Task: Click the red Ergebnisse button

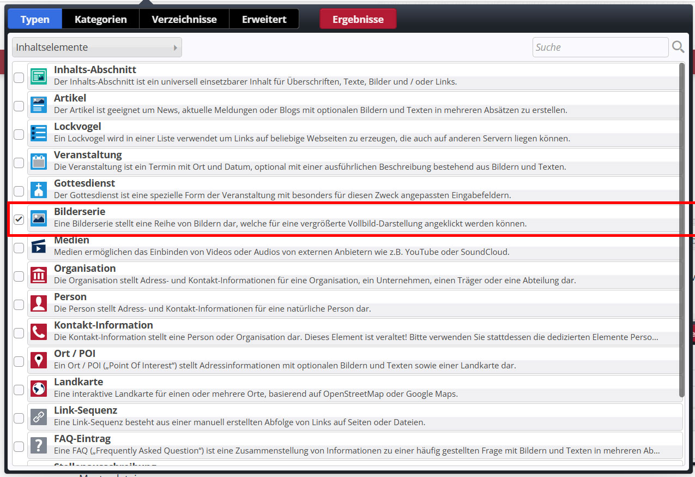Action: click(358, 19)
